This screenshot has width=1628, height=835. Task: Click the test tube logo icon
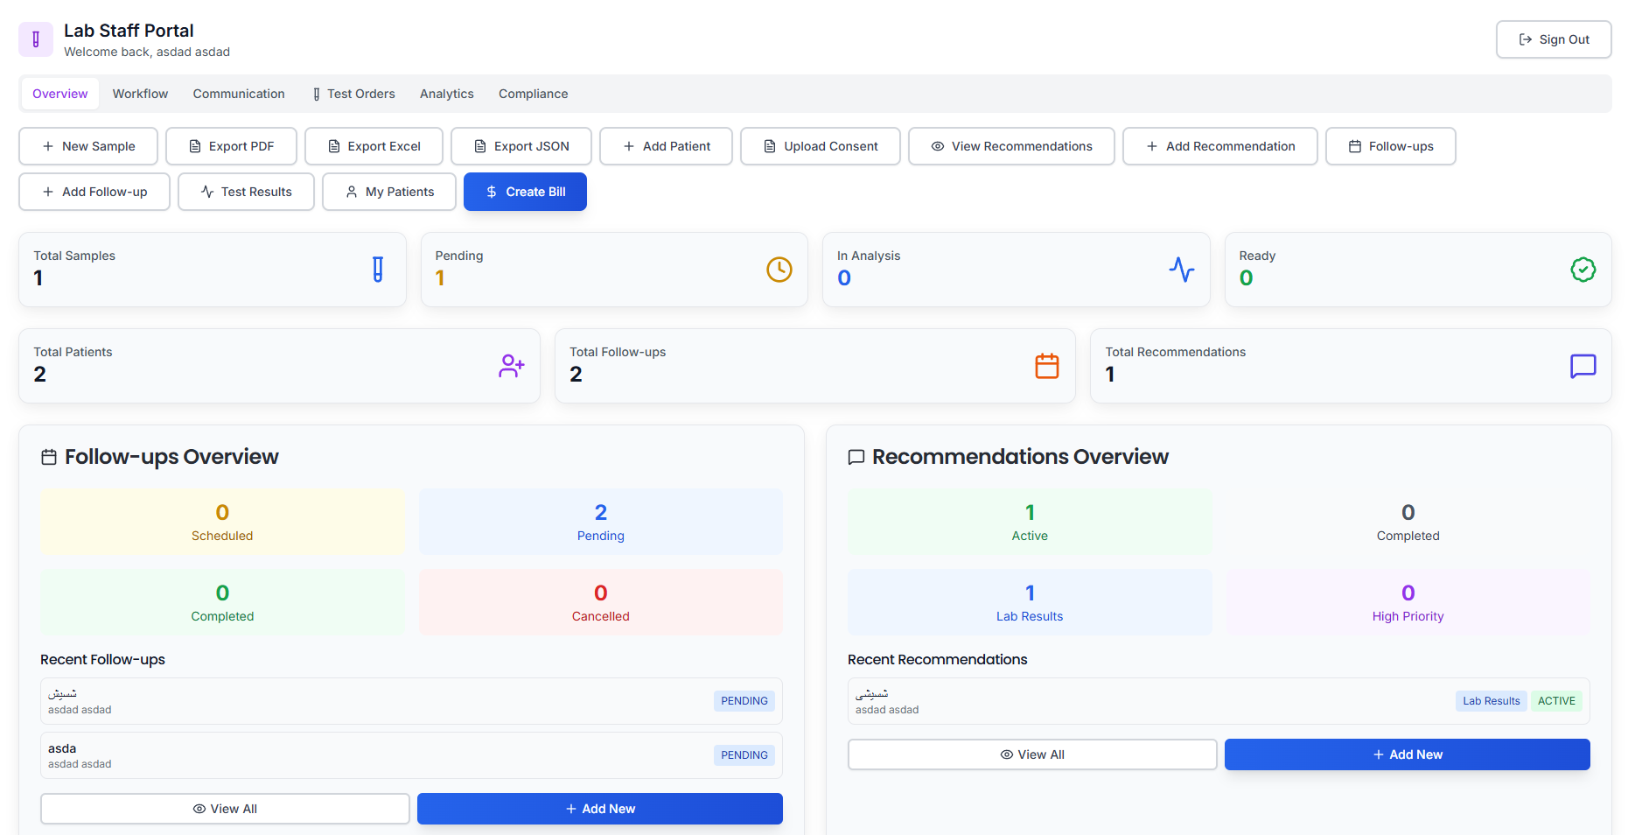coord(36,39)
